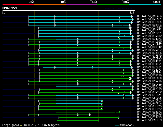
Task: Choose the UniRef100_Q40716 entry
Action: 149,81
